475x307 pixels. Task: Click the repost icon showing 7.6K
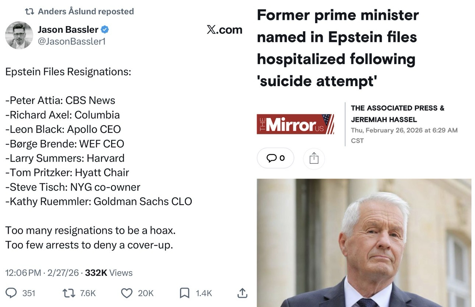click(68, 293)
